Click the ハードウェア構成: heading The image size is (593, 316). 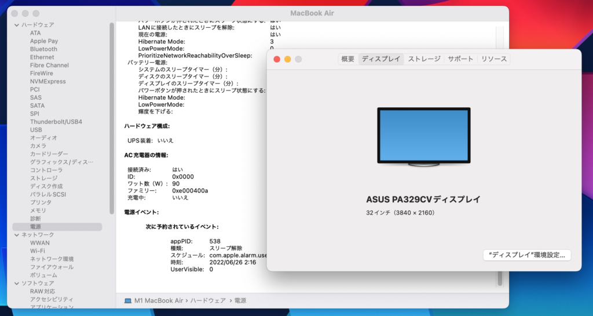point(147,126)
